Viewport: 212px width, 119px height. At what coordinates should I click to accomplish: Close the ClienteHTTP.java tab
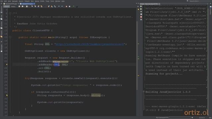tap(34, 4)
